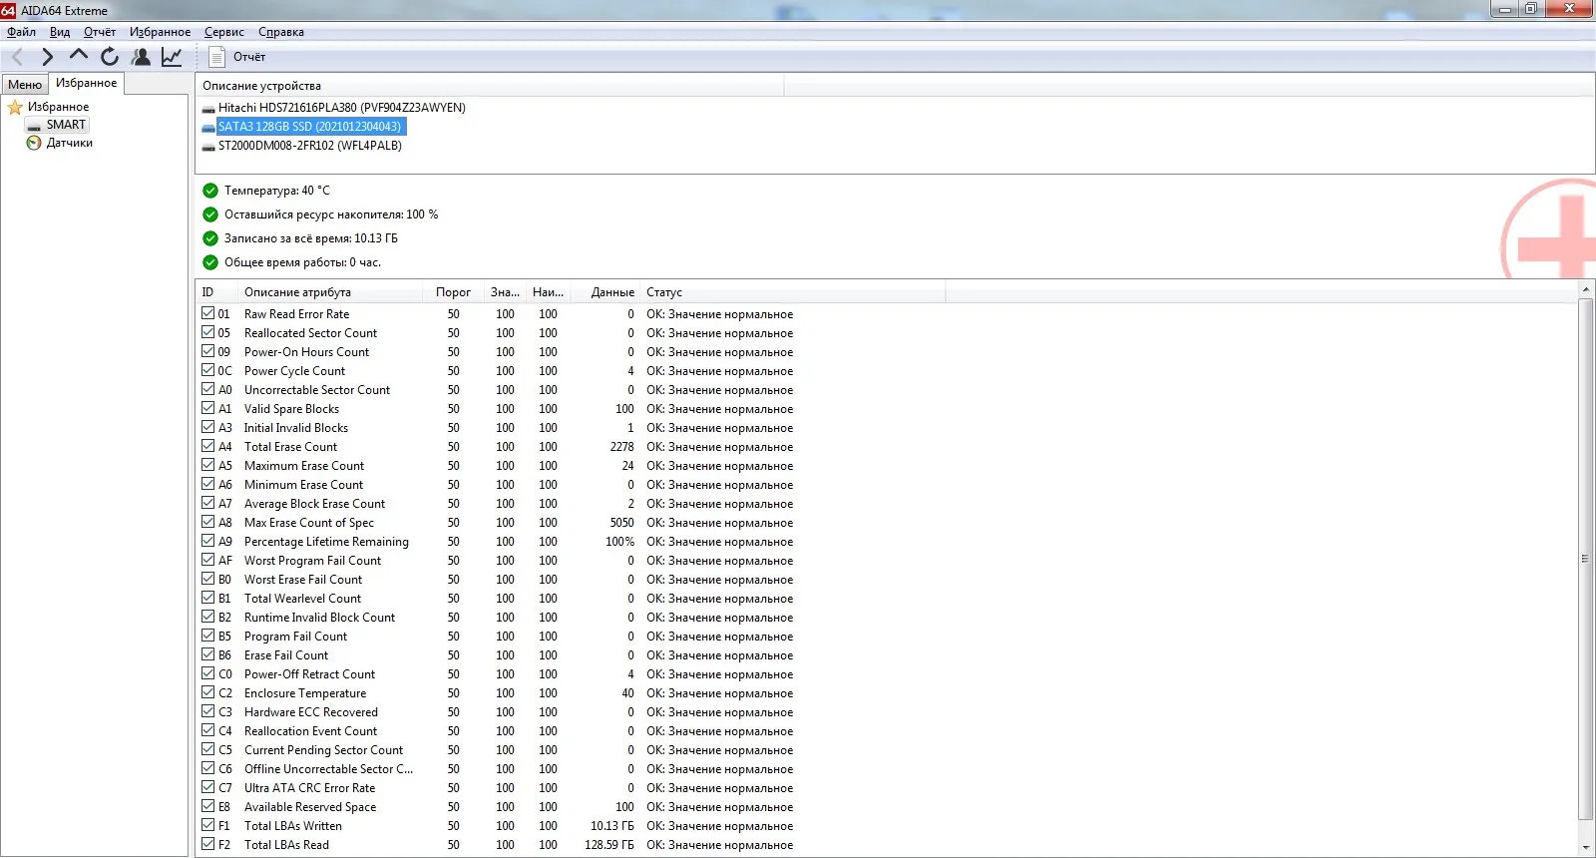Screen dimensions: 1596x858
Task: Open the graph chart toolbar icon
Action: pyautogui.click(x=172, y=57)
